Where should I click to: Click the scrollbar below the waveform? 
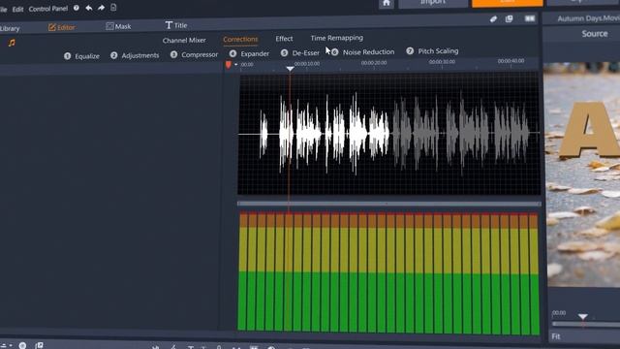(x=388, y=204)
